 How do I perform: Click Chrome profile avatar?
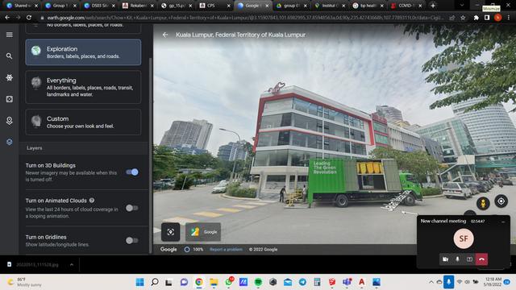497,18
